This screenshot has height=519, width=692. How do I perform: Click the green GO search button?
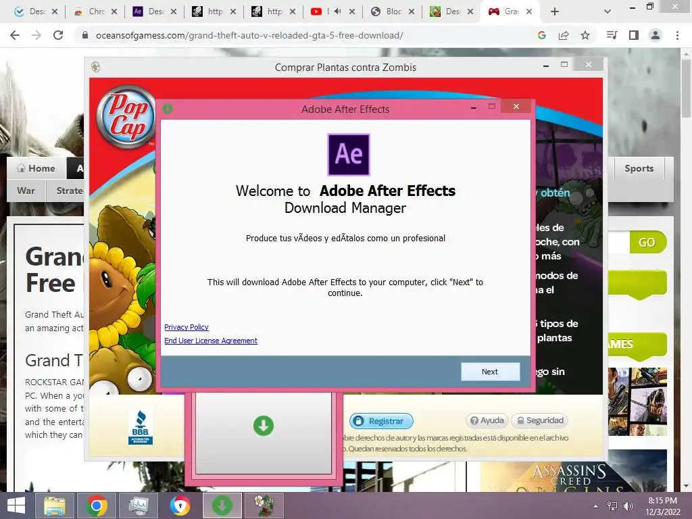647,243
